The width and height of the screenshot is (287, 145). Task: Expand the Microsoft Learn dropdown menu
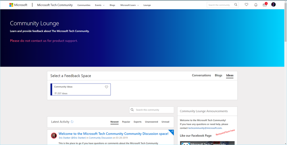[130, 5]
